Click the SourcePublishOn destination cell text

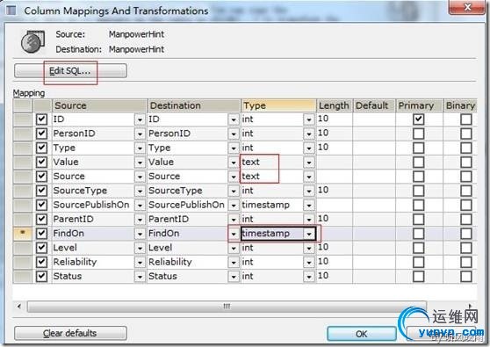coord(186,205)
